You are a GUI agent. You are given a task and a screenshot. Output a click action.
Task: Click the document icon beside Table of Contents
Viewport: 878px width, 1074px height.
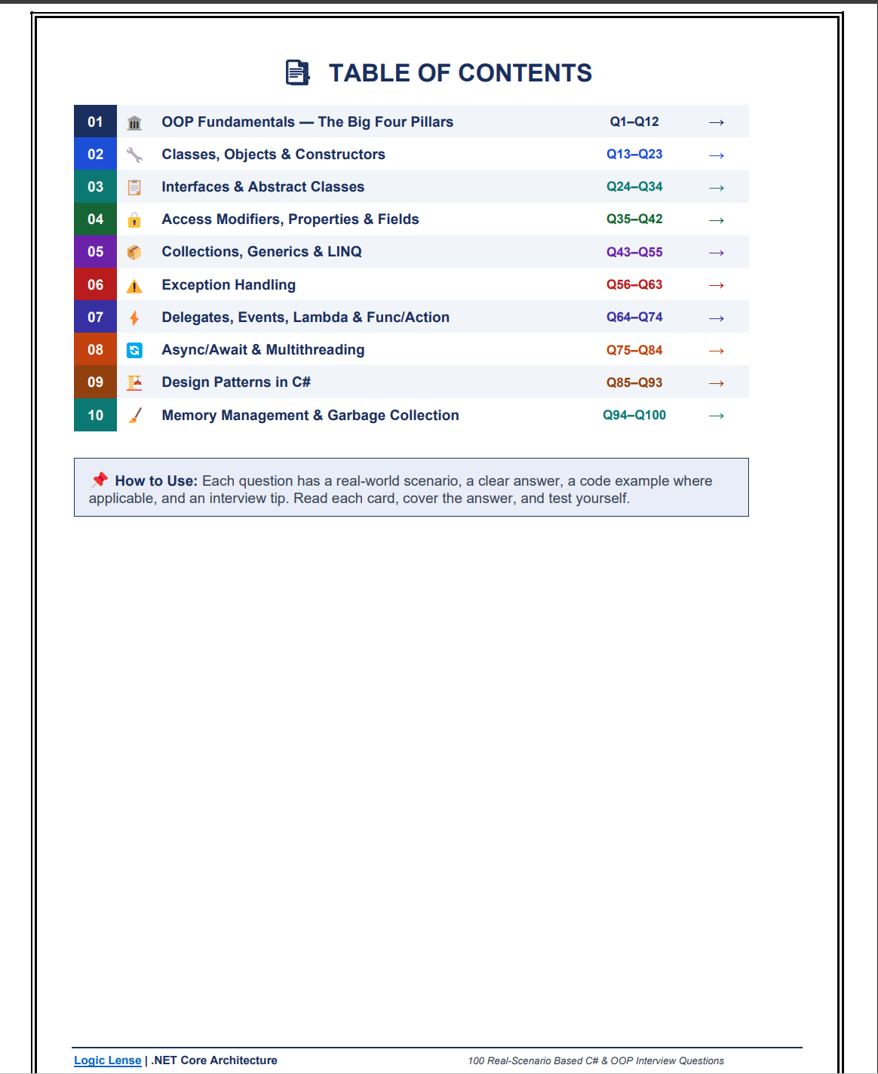point(297,72)
